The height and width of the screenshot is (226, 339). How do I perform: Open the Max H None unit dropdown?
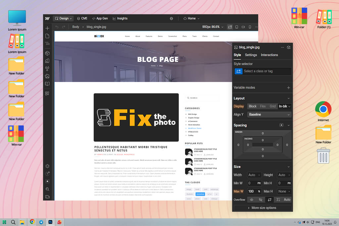[289, 192]
